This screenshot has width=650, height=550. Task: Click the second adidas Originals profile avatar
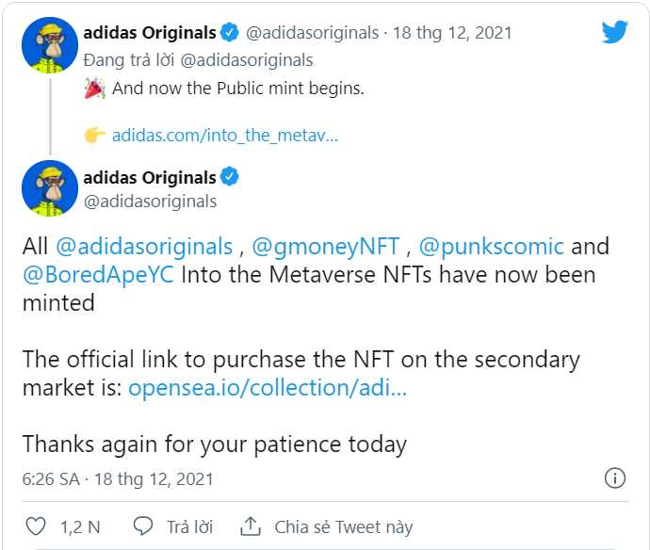[x=49, y=188]
